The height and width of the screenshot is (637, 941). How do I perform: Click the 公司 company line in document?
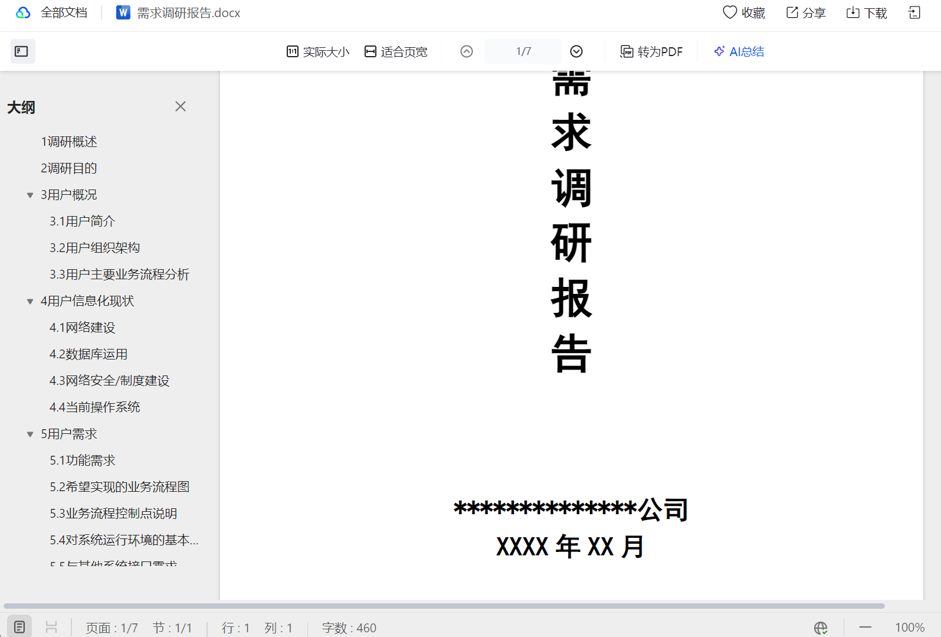coord(571,509)
